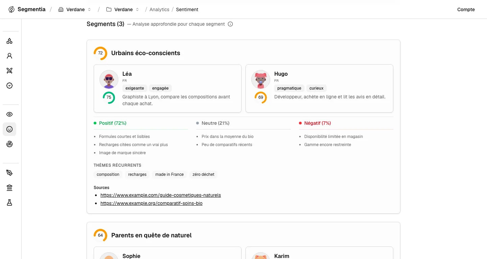Click 'Formules courtes et lisibles' bullet

pos(124,137)
